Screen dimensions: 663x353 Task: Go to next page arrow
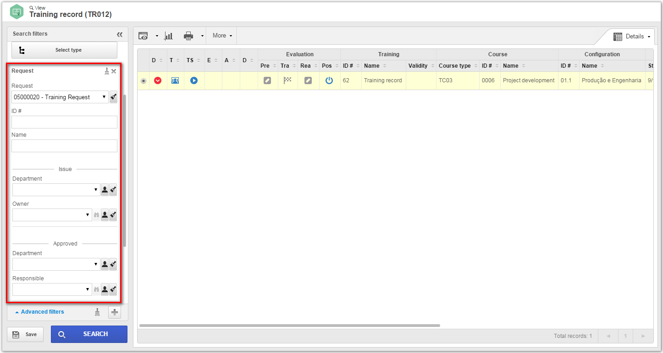tap(643, 336)
